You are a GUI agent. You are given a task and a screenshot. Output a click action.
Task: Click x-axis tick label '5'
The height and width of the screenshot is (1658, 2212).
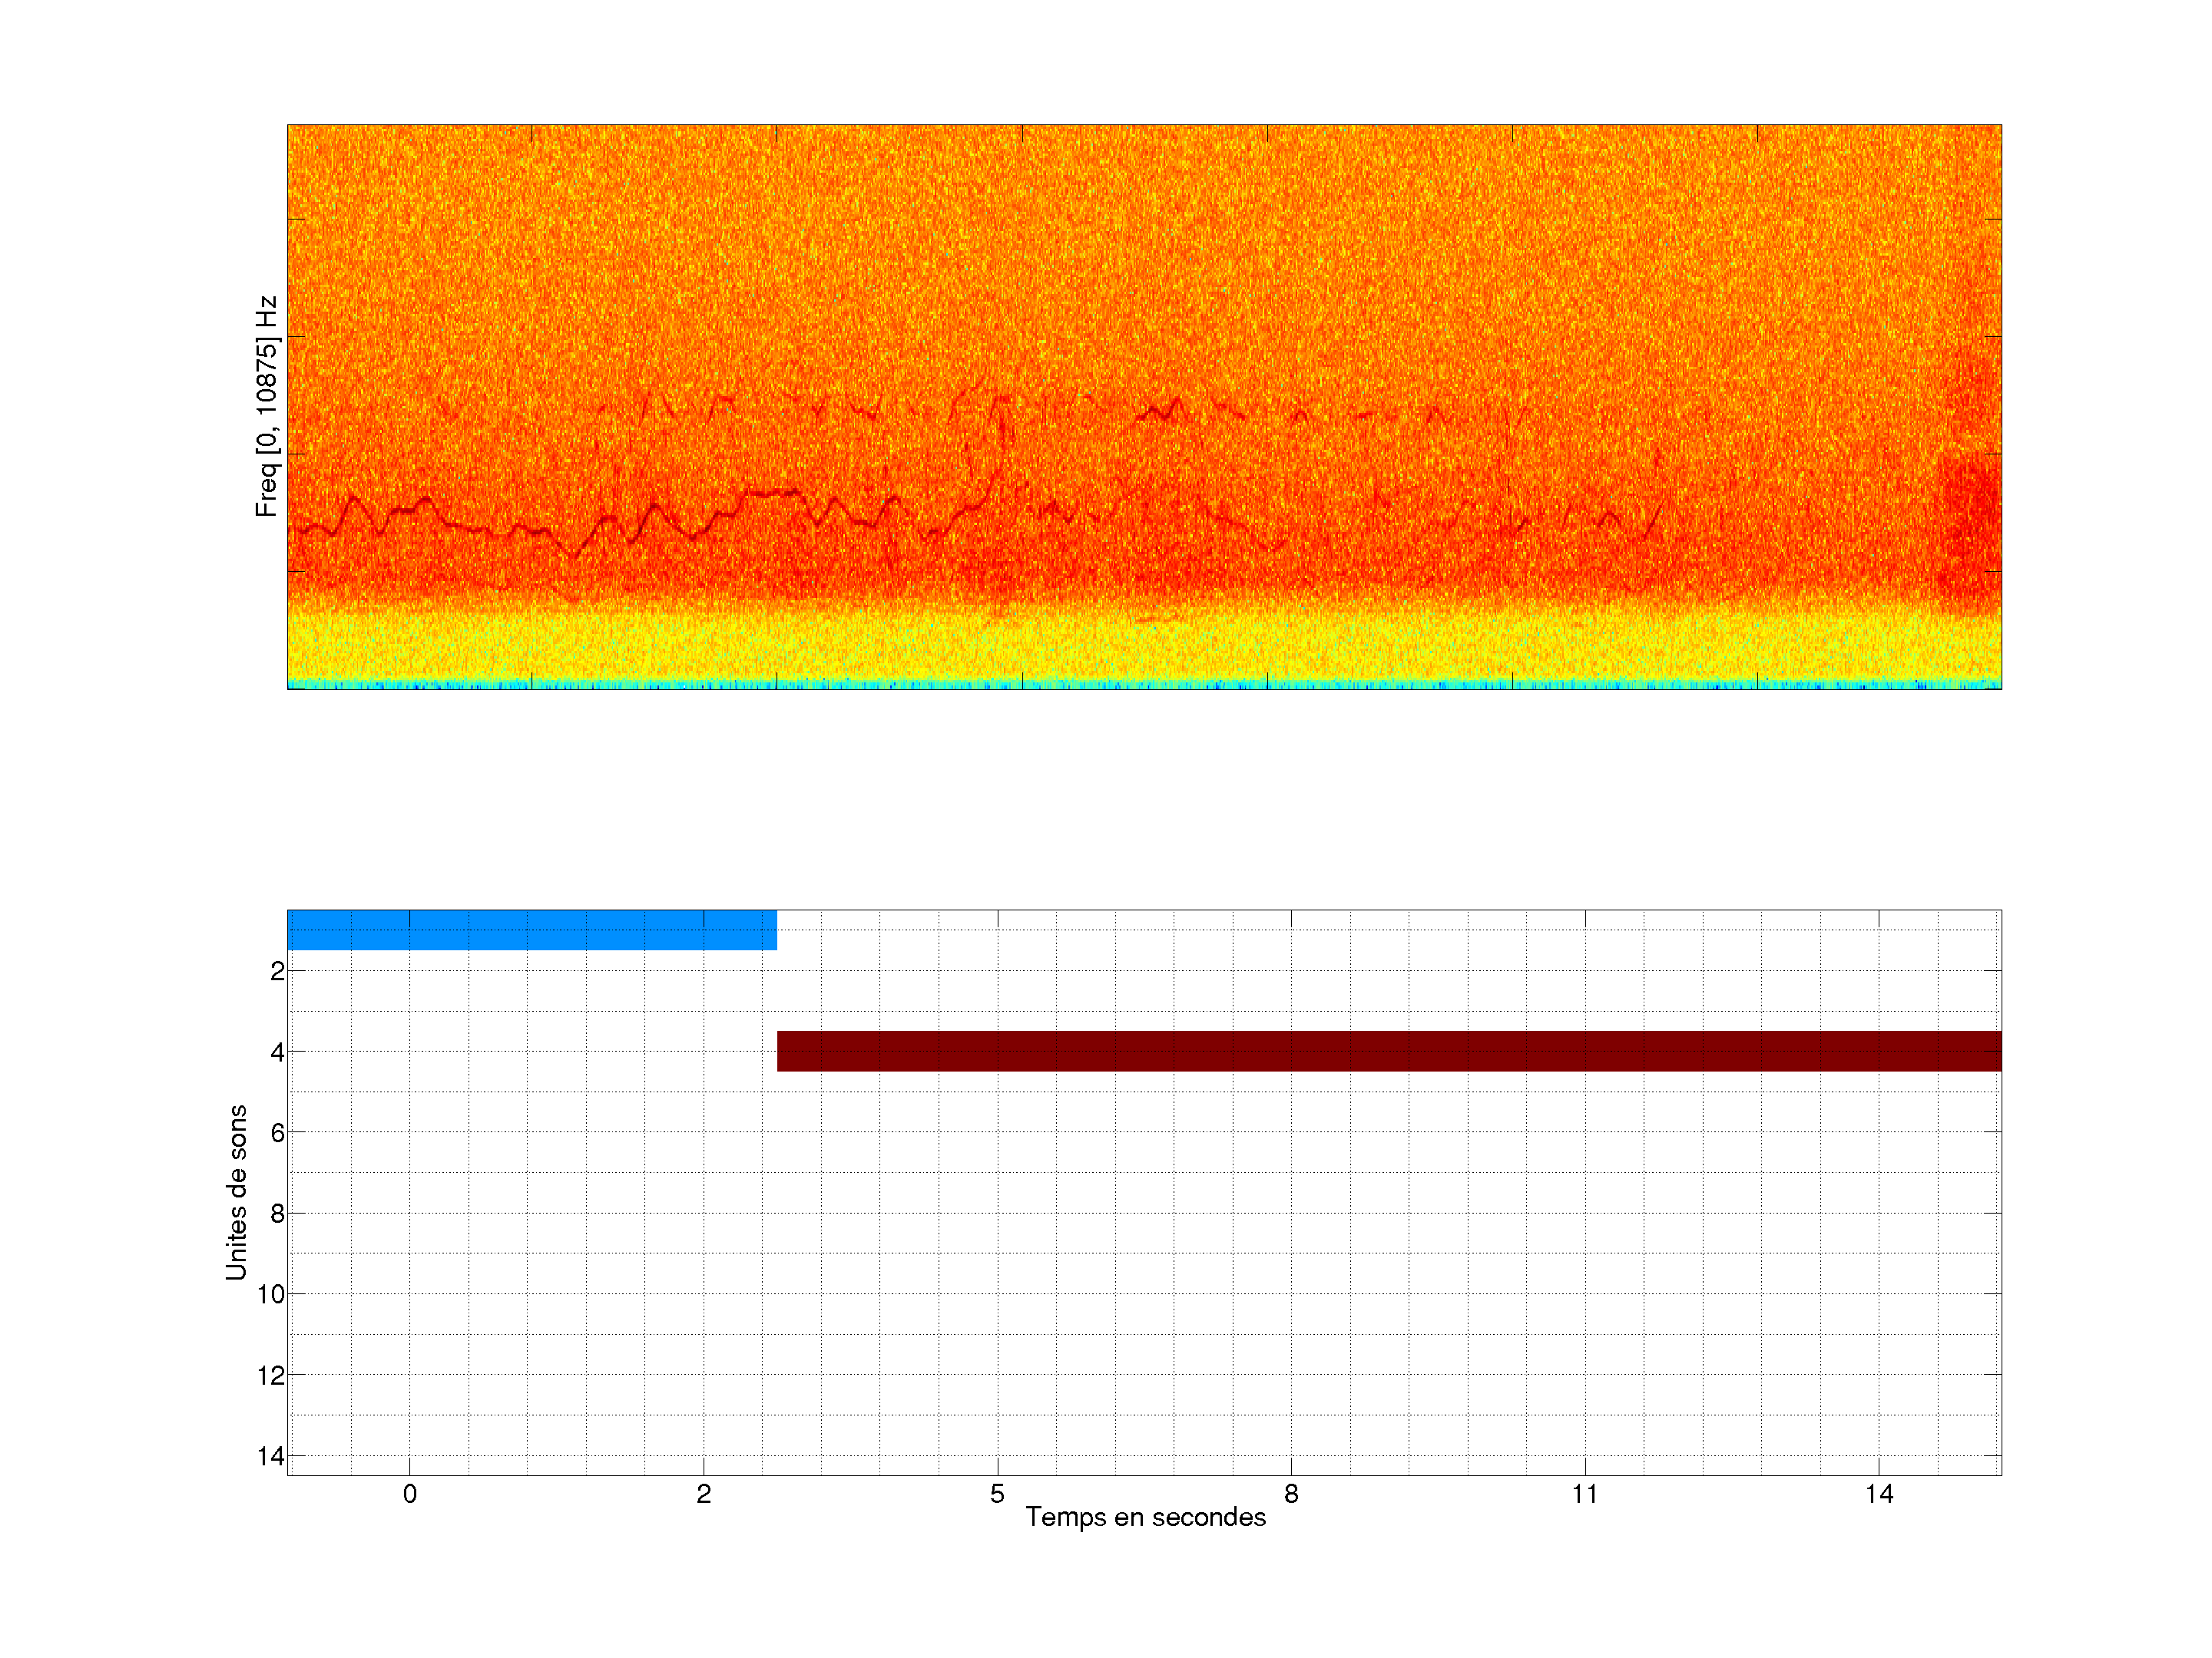[997, 1494]
